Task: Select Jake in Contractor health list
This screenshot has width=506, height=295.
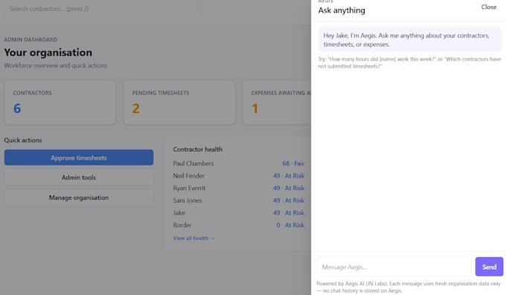Action: 179,213
